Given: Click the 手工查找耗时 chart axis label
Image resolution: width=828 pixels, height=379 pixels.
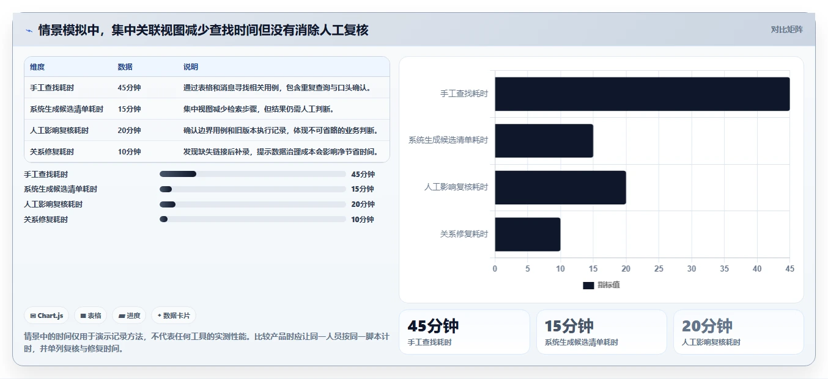Looking at the screenshot, I should coord(464,94).
